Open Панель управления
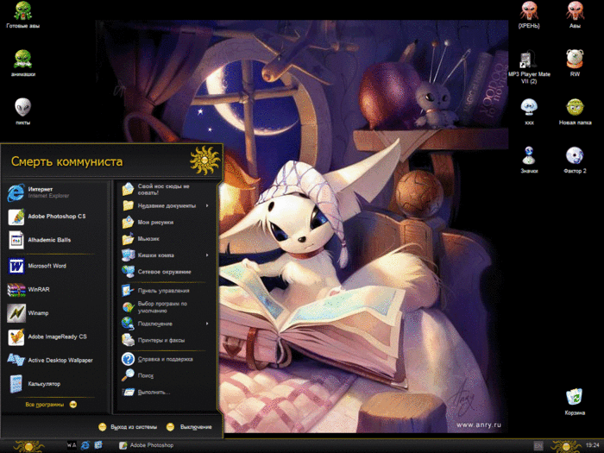This screenshot has width=604, height=453. [167, 291]
